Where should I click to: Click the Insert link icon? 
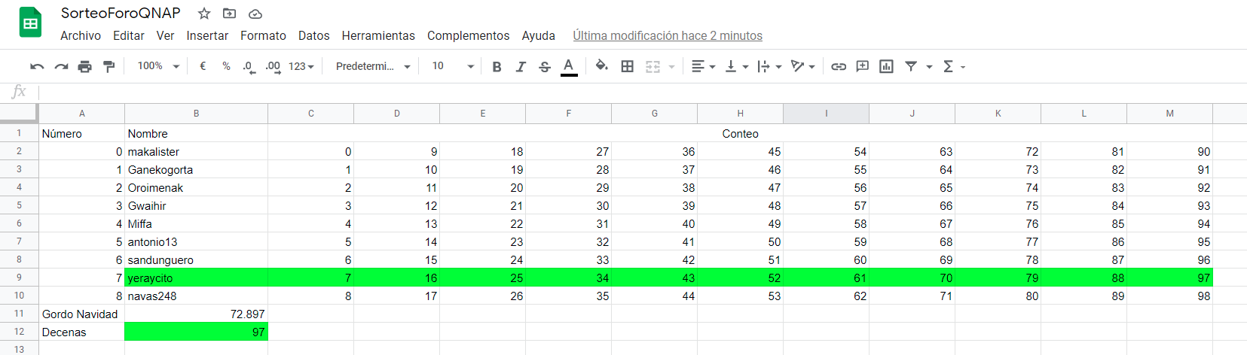click(839, 67)
